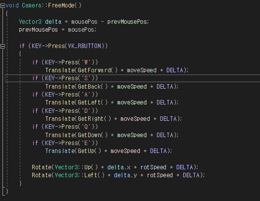This screenshot has height=201, width=260.
Task: Click the 'A' key character literal
Action: [86, 95]
